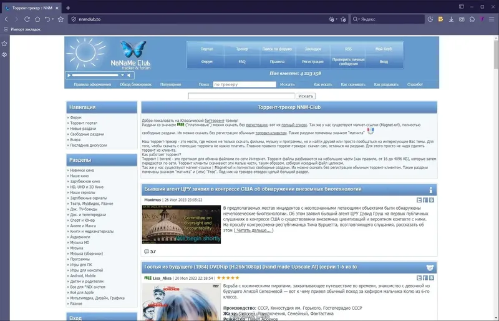Click Искать button beside tracker search

point(288,84)
